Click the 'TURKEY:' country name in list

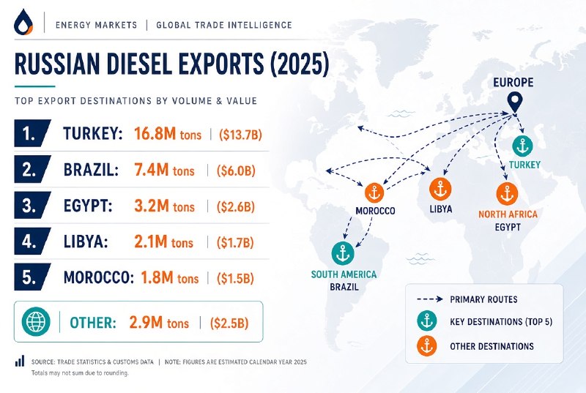click(x=93, y=133)
